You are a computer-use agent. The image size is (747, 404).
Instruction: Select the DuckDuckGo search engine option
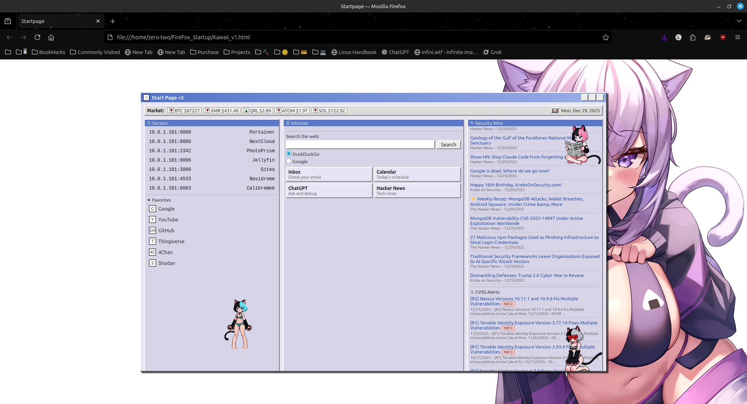(x=289, y=154)
